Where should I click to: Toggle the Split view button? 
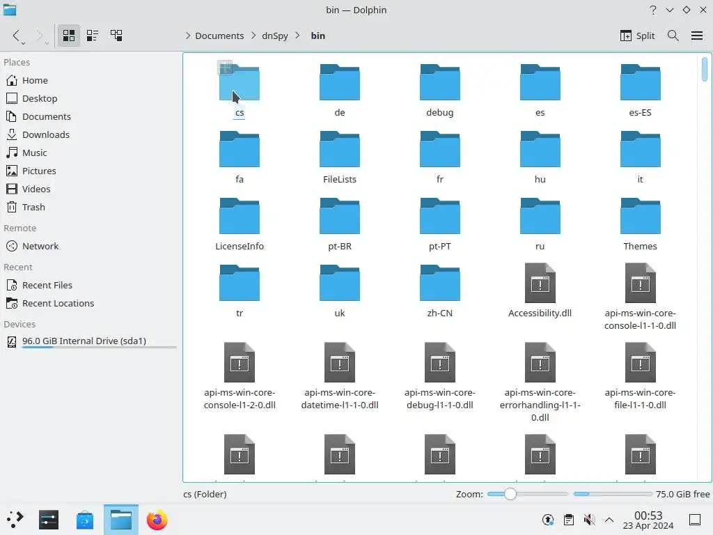click(x=637, y=36)
